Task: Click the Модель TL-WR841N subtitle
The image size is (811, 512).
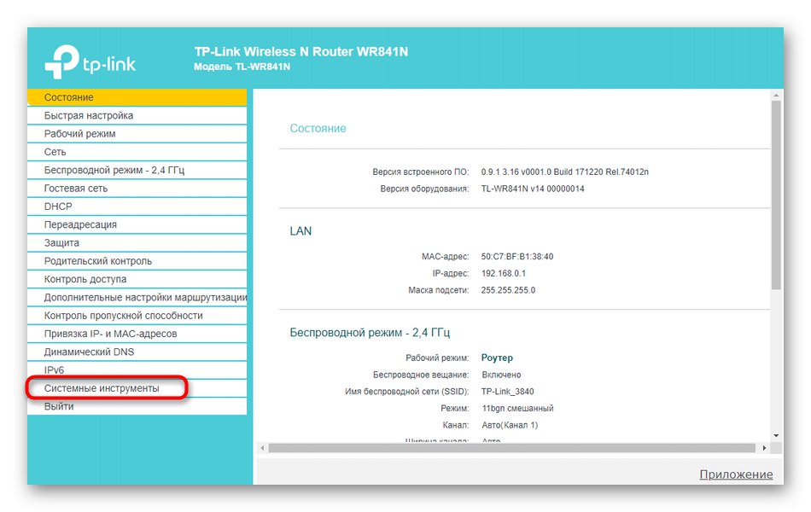Action: pyautogui.click(x=242, y=67)
